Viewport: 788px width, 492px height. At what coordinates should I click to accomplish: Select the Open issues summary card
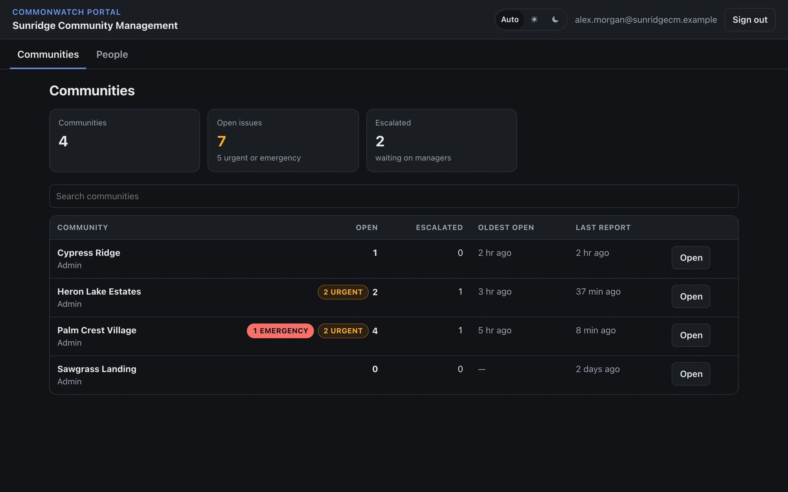[283, 141]
